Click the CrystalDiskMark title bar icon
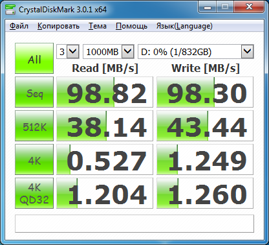Screen dimensions: 269x245 pyautogui.click(x=10, y=10)
